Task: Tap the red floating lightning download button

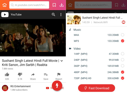Action: point(57,86)
